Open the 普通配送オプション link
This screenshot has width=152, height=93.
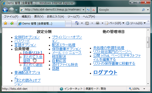click(27, 74)
